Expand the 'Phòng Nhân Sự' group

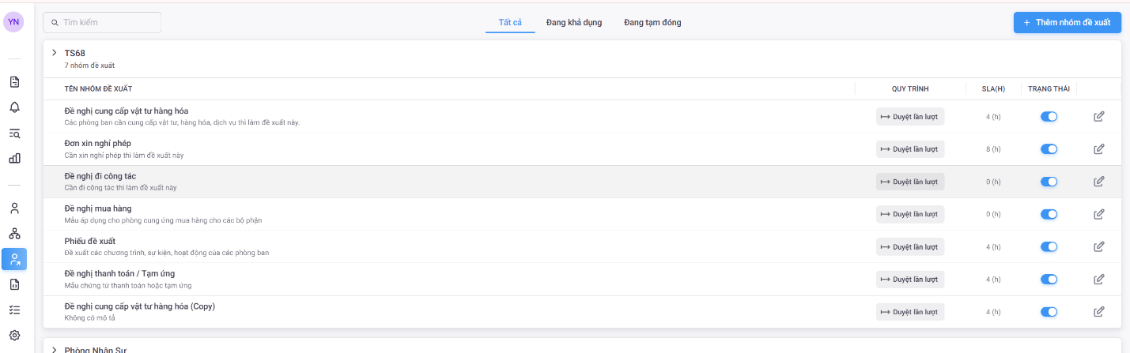[54, 349]
